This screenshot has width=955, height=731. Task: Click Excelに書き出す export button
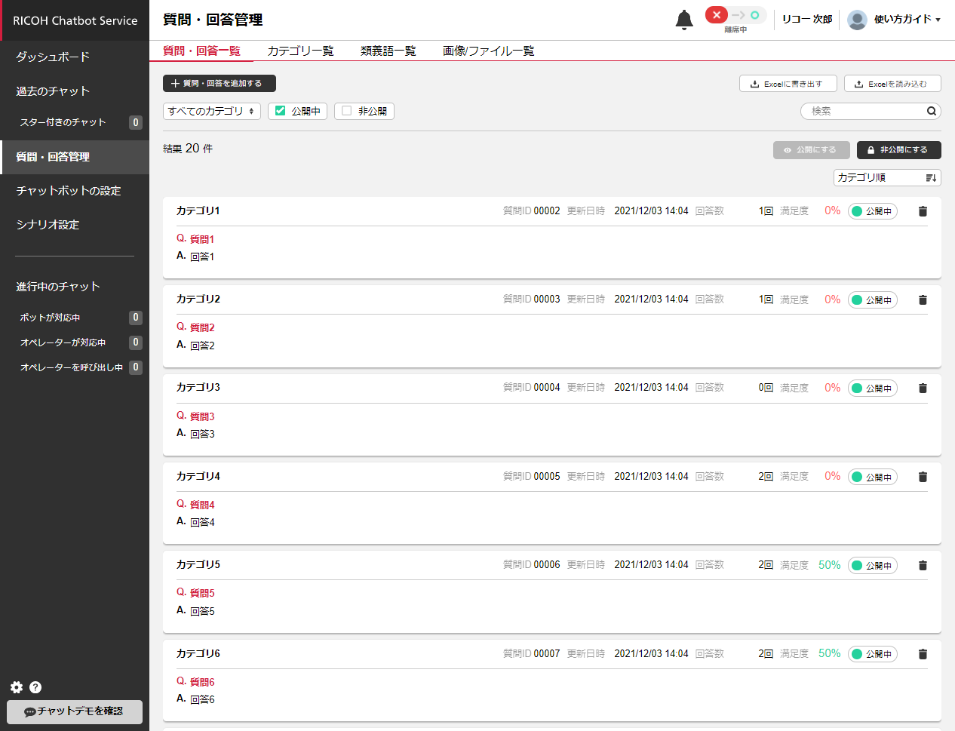click(788, 84)
